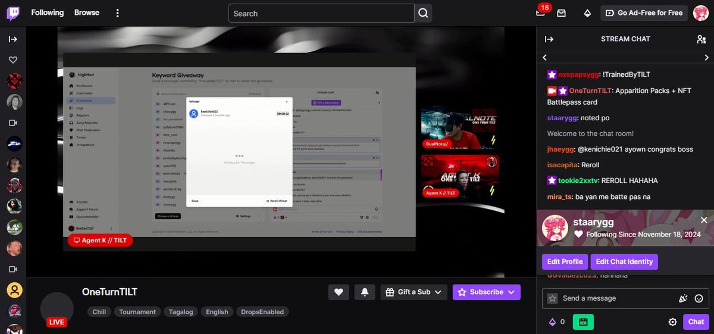Collapse the stream chat panel

[x=549, y=39]
